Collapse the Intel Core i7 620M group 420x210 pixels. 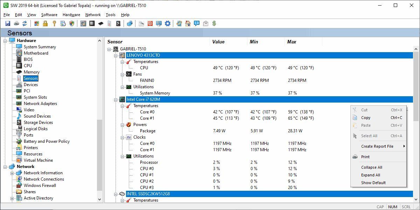115,99
